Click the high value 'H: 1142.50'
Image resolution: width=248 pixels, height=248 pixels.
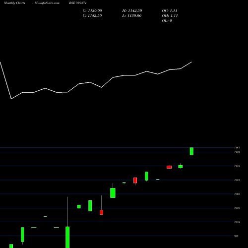pyautogui.click(x=132, y=11)
